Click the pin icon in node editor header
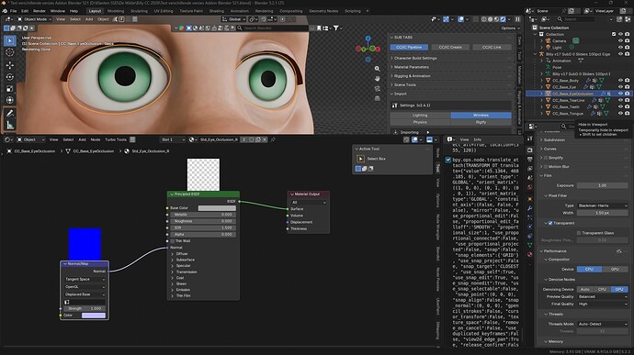Image resolution: width=634 pixels, height=355 pixels. [273, 139]
